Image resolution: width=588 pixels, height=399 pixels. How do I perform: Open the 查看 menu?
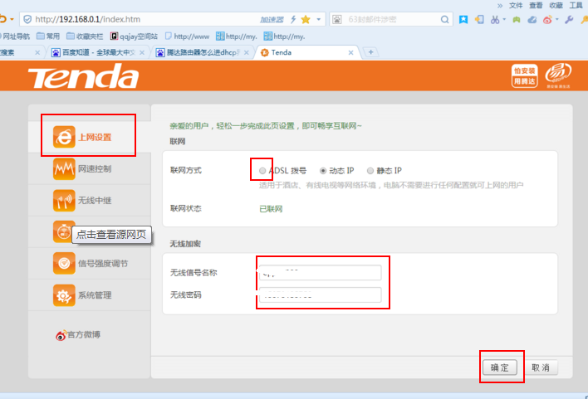(536, 5)
